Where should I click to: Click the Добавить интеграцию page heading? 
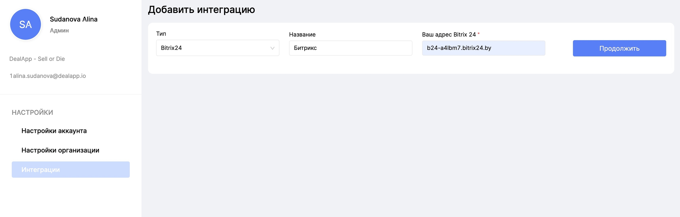pyautogui.click(x=201, y=9)
